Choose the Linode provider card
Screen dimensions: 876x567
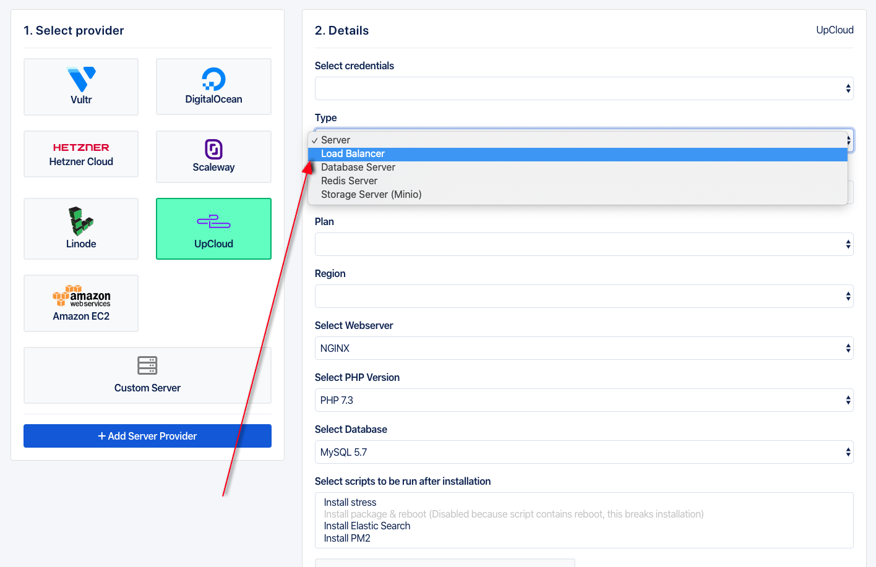[81, 229]
